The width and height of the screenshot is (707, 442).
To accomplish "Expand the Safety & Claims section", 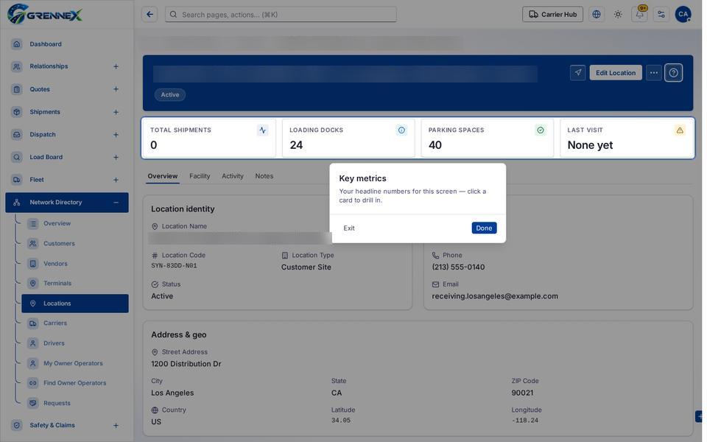I will [x=116, y=425].
